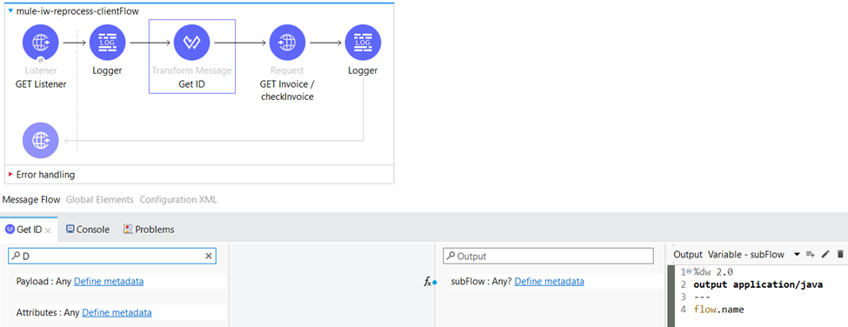Open the Configuration XML tab

tap(178, 199)
